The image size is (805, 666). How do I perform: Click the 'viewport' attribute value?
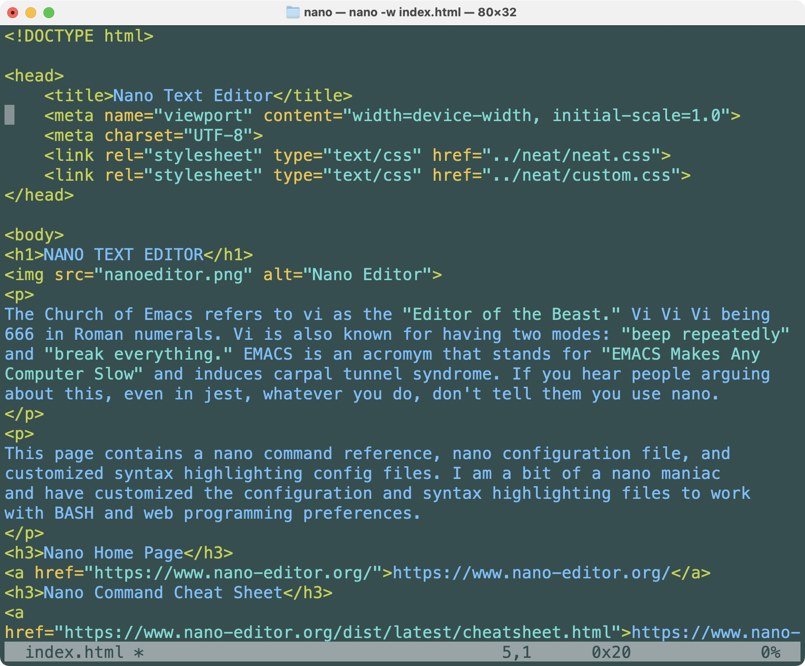203,116
